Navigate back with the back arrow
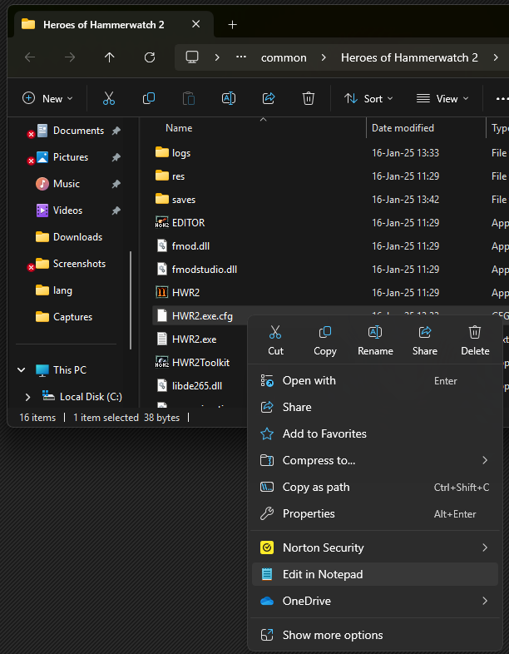Screen dimensions: 509x654 (x=30, y=57)
